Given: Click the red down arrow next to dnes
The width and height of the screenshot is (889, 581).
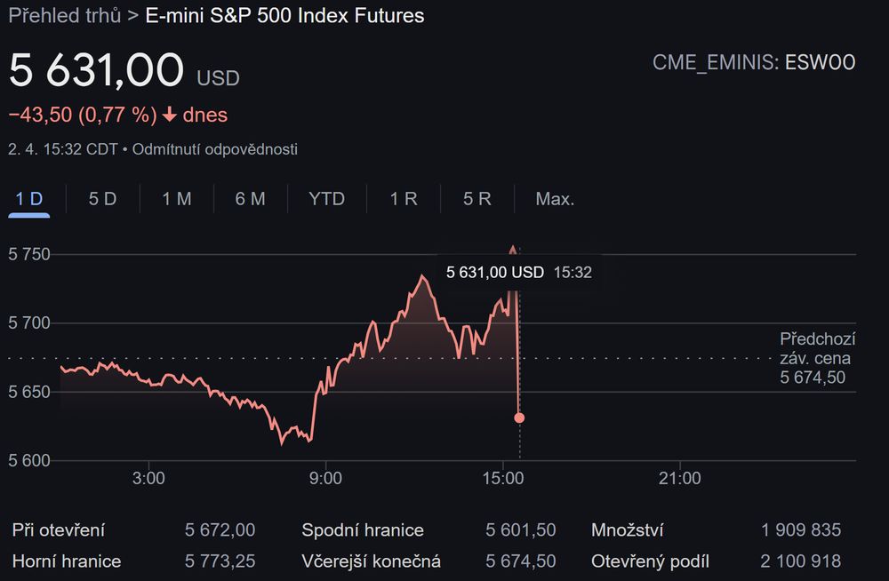Looking at the screenshot, I should click(x=170, y=115).
